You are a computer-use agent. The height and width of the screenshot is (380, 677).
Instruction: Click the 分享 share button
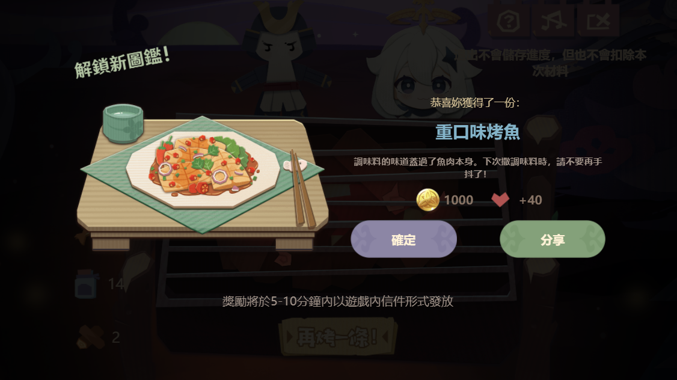click(x=552, y=239)
